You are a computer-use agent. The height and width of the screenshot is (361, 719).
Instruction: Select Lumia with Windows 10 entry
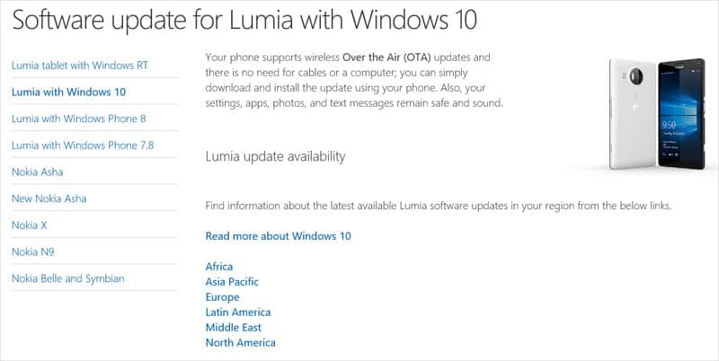click(x=68, y=92)
